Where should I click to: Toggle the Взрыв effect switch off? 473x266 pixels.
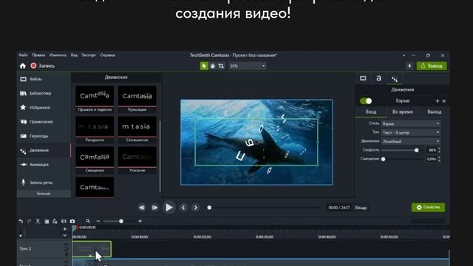click(x=366, y=101)
